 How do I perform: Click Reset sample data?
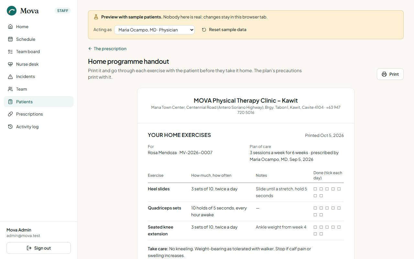(x=224, y=29)
